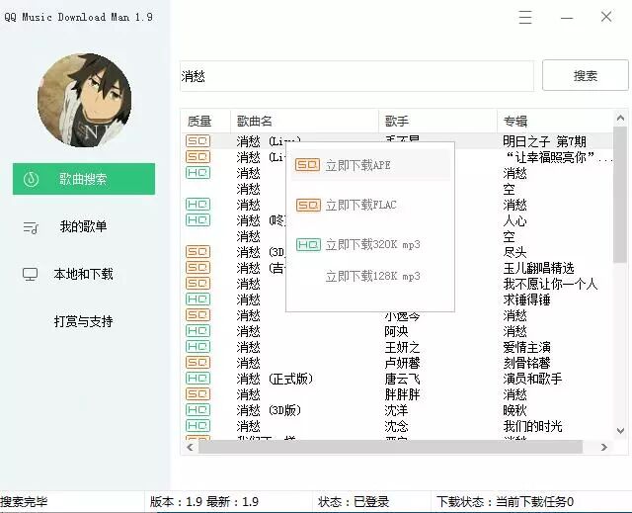Click HQ badge of the 沈洋 row

point(197,410)
